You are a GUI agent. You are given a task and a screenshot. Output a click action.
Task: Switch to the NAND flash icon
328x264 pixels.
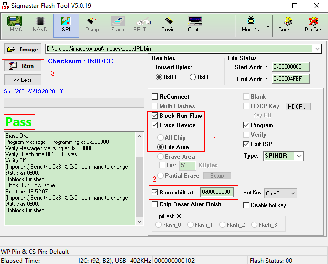pos(40,24)
